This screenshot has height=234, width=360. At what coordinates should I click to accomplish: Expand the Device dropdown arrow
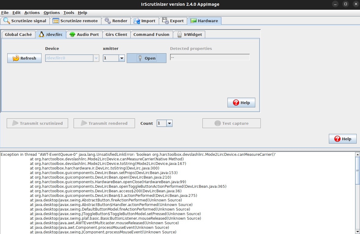(96, 58)
